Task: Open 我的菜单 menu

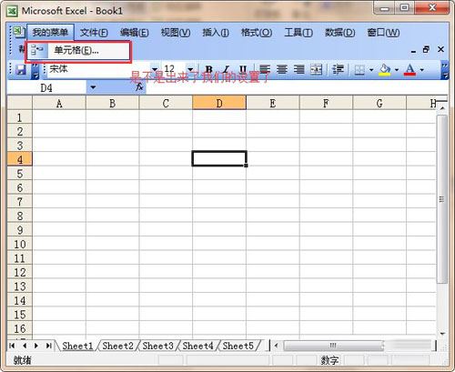Action: (x=50, y=32)
